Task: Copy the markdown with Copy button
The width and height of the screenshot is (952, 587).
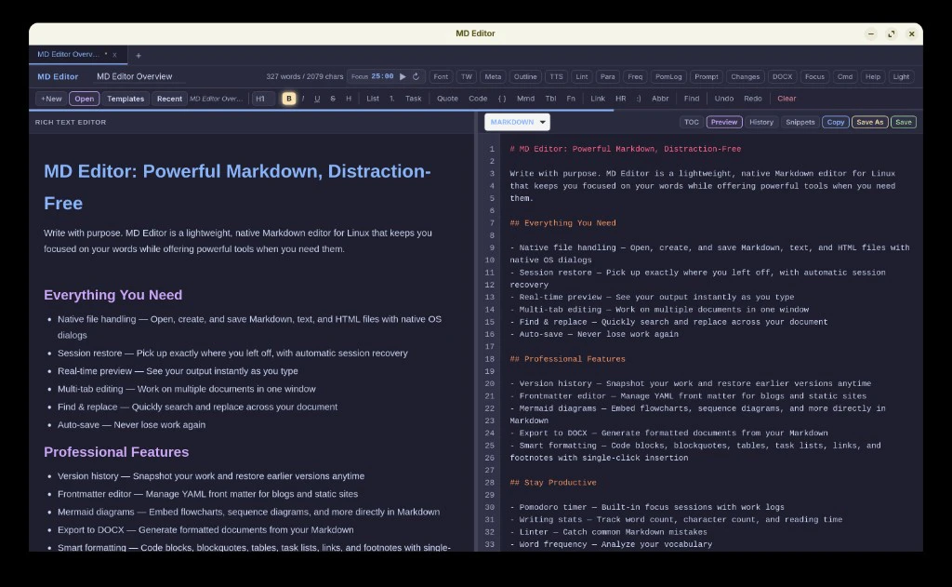Action: pyautogui.click(x=836, y=122)
